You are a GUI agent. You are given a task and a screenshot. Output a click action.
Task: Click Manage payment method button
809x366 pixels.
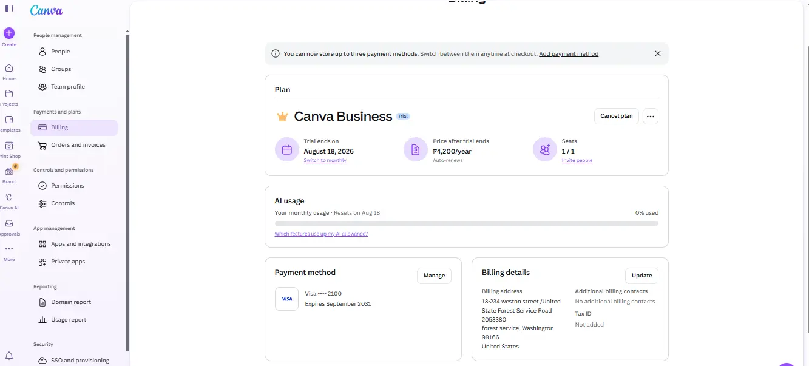pyautogui.click(x=434, y=276)
